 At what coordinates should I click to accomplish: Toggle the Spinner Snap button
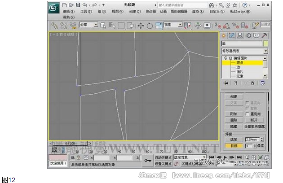tap(244, 26)
